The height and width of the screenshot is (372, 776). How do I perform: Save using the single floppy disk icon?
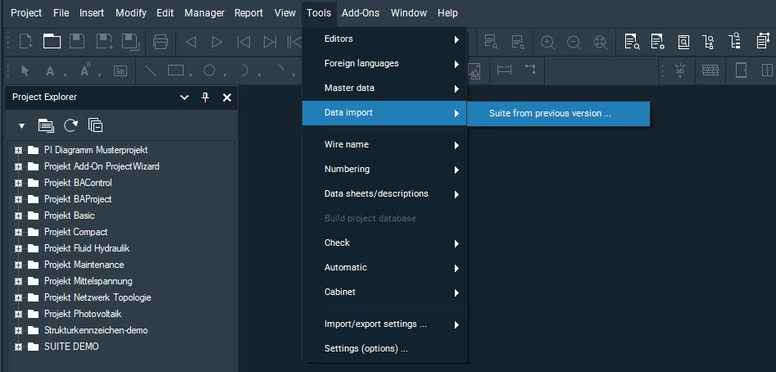click(77, 42)
